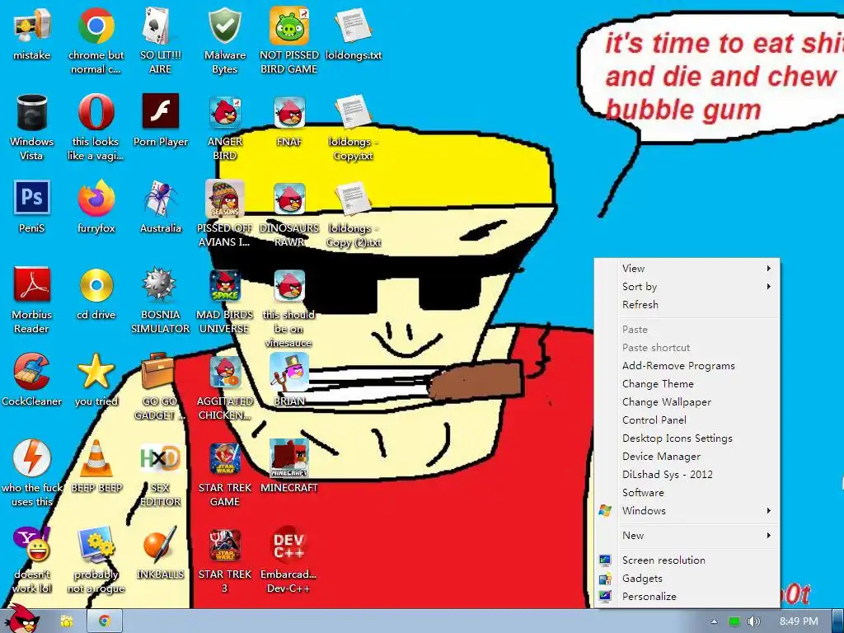The width and height of the screenshot is (844, 633).
Task: Open the 'MAD BIRDS UNIVERSE' Space icon
Action: (x=224, y=284)
